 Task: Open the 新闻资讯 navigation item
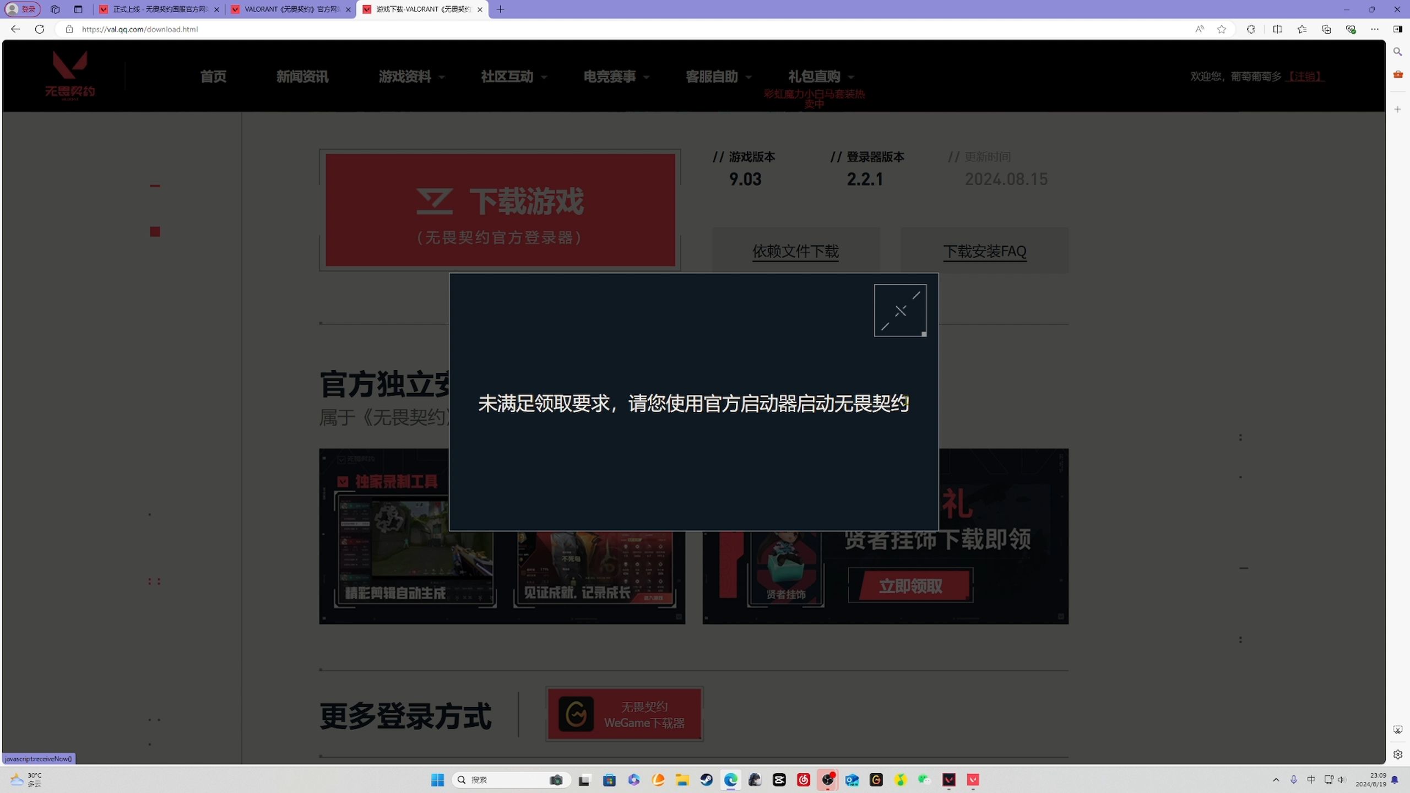tap(302, 76)
